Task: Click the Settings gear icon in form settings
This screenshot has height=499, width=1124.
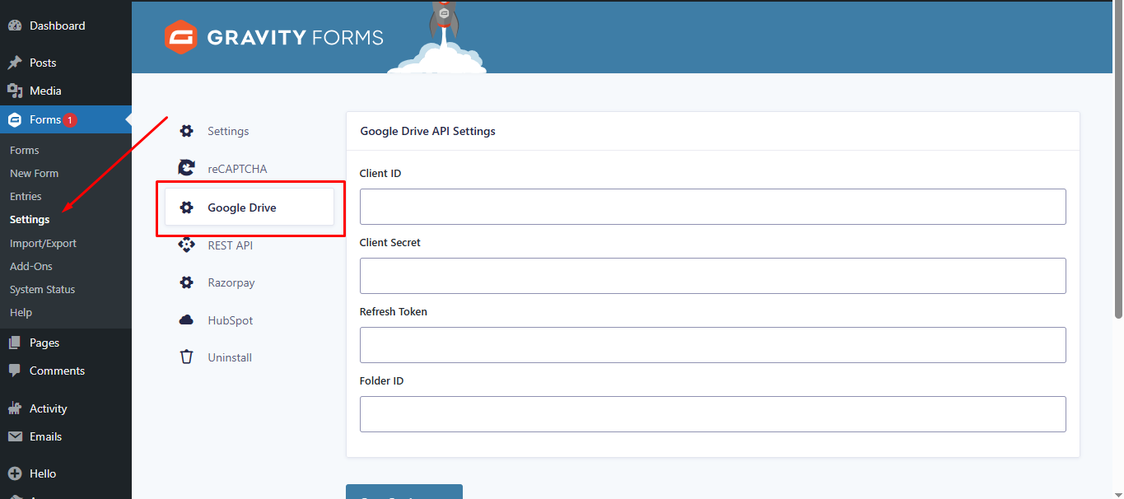Action: [187, 131]
